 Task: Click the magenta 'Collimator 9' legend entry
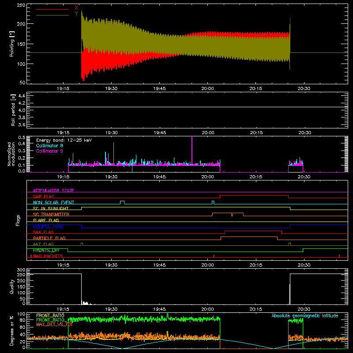coord(49,151)
